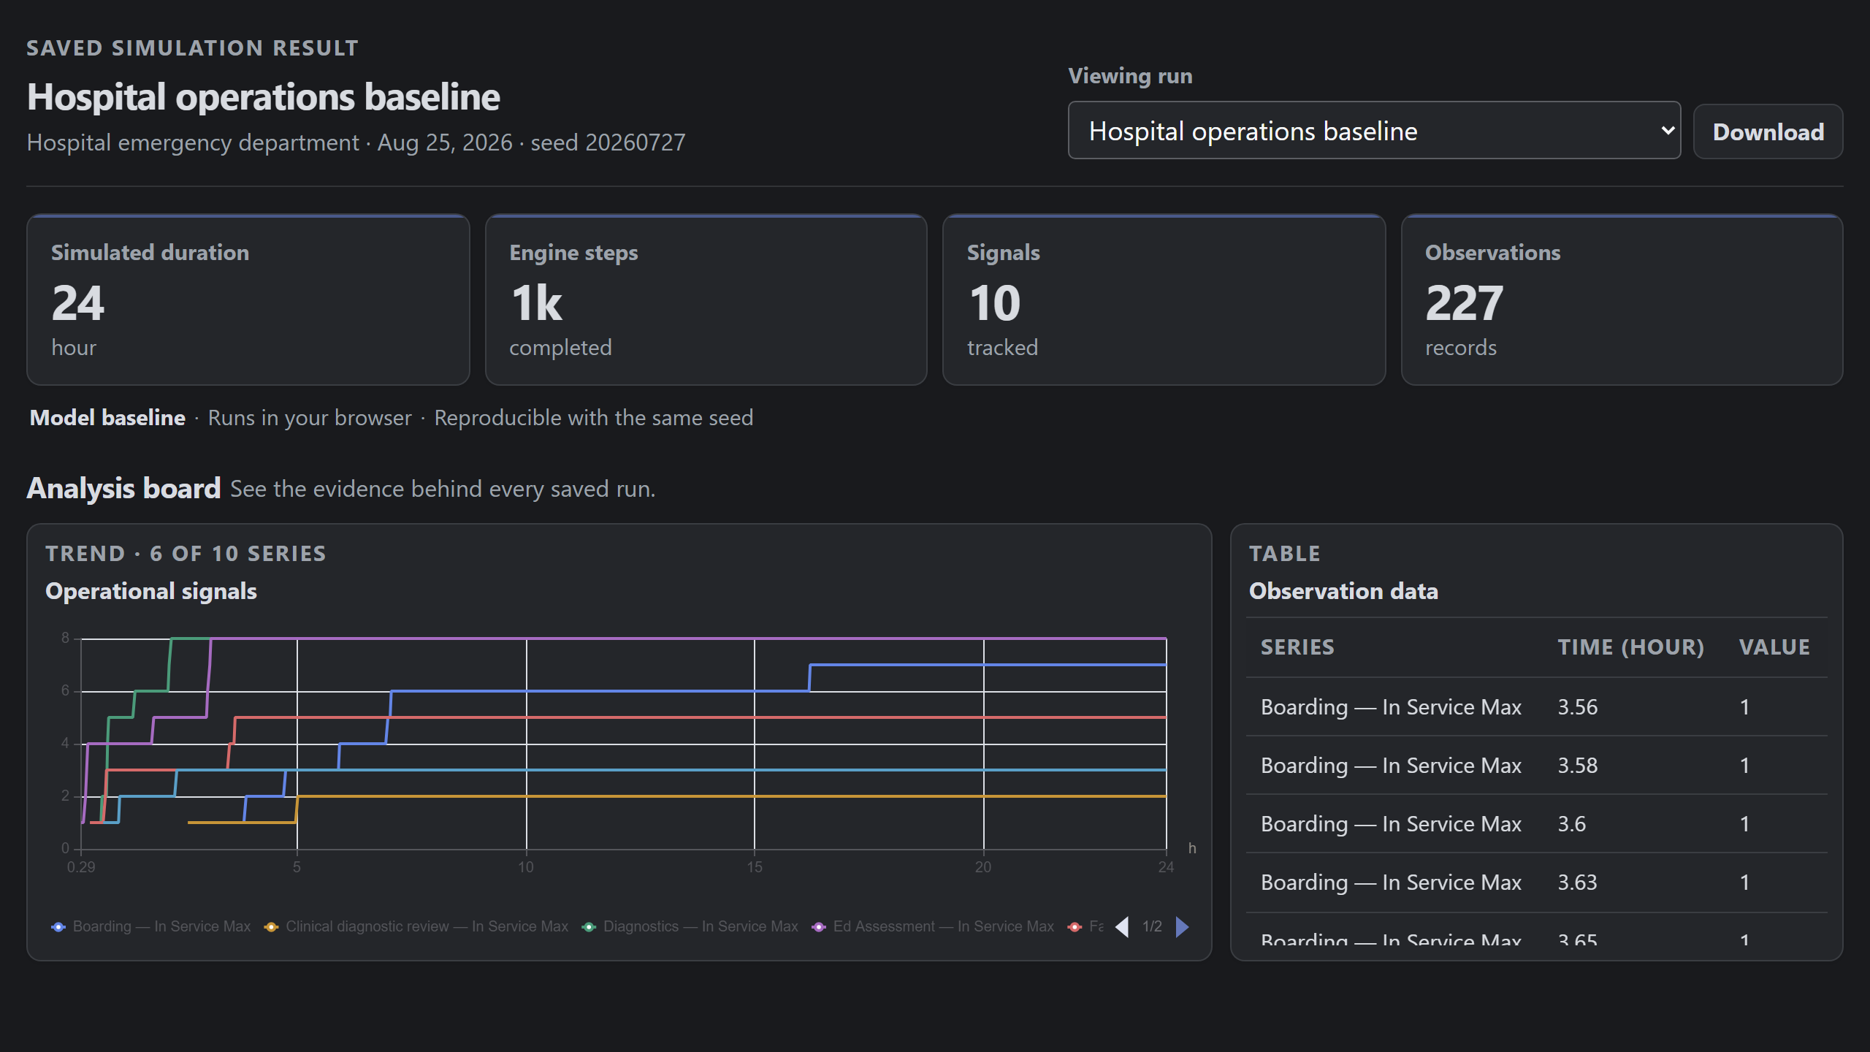
Task: Click table row with time 3.6
Action: pos(1537,824)
